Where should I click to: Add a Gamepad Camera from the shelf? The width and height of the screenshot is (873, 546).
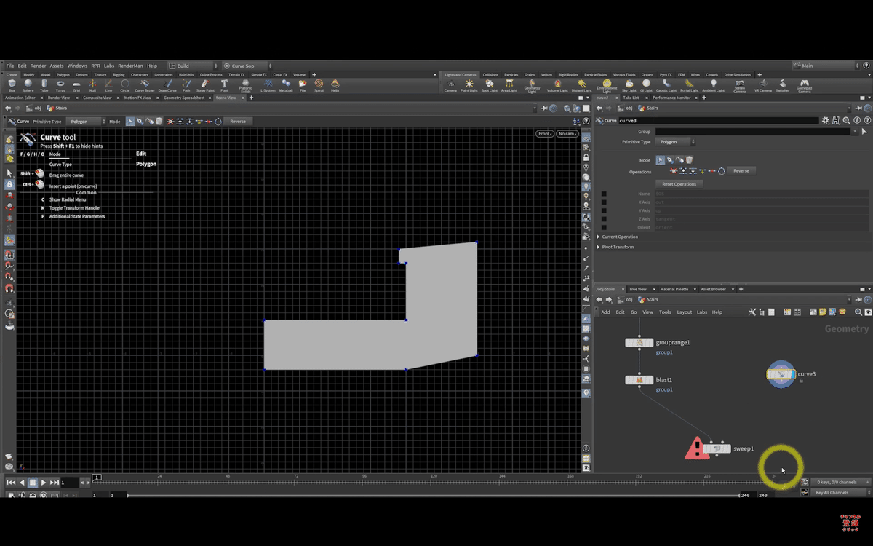pyautogui.click(x=804, y=86)
